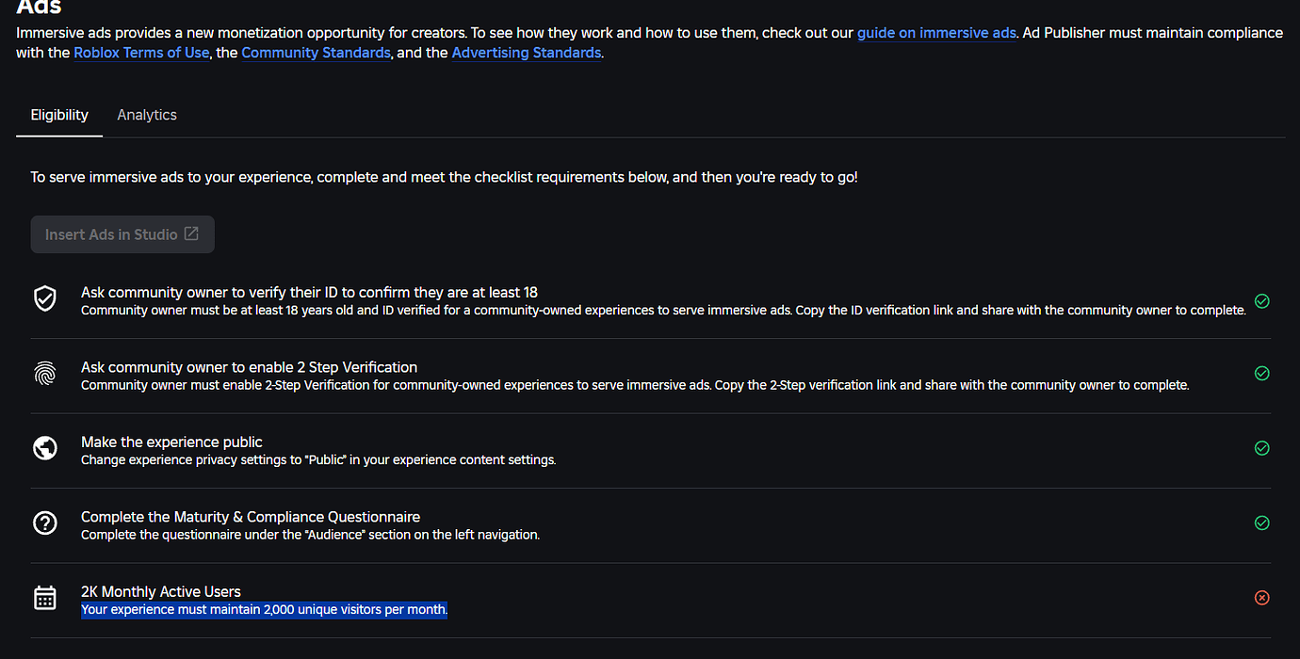Click the '2K Monthly Active Users' heading
Viewport: 1300px width, 659px height.
[x=161, y=591]
